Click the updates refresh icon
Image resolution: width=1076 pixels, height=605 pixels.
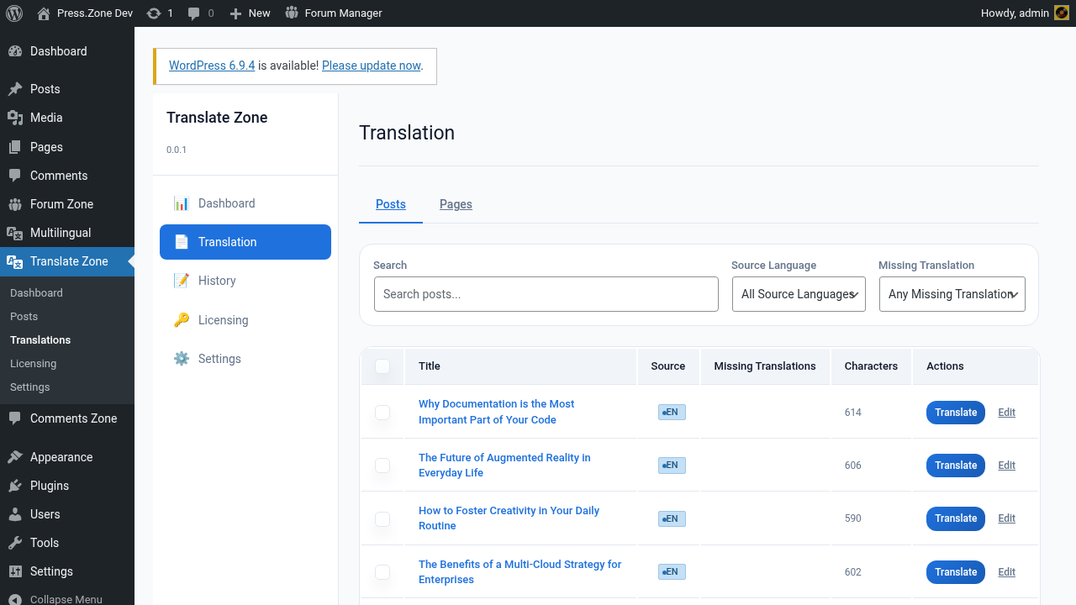[x=153, y=13]
